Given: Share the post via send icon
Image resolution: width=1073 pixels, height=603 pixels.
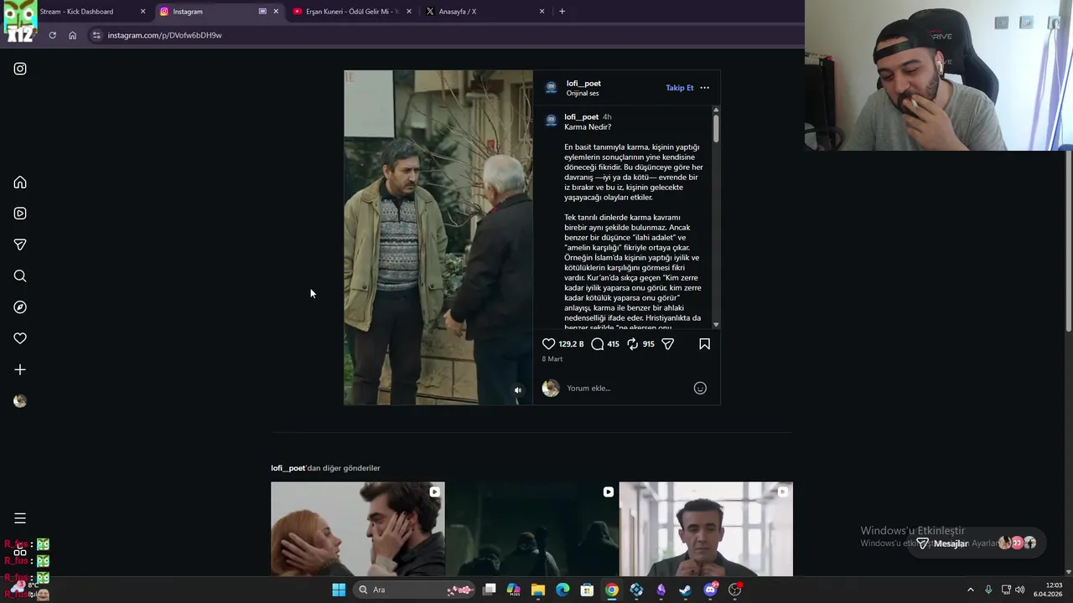Looking at the screenshot, I should pos(667,343).
